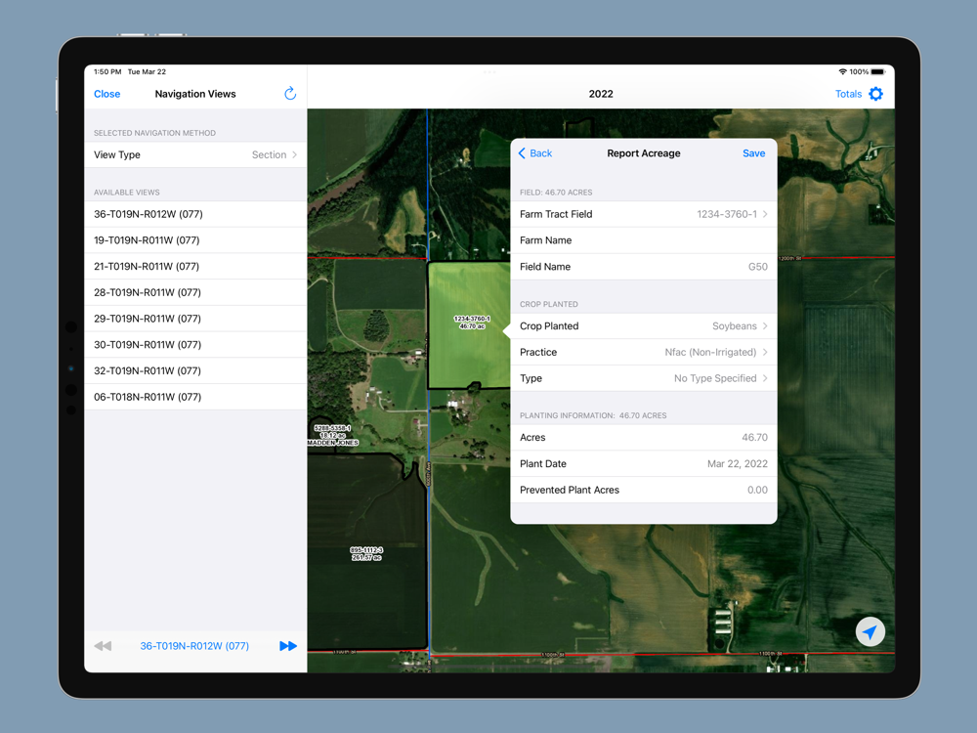Edit Field Name value G50

tap(644, 266)
